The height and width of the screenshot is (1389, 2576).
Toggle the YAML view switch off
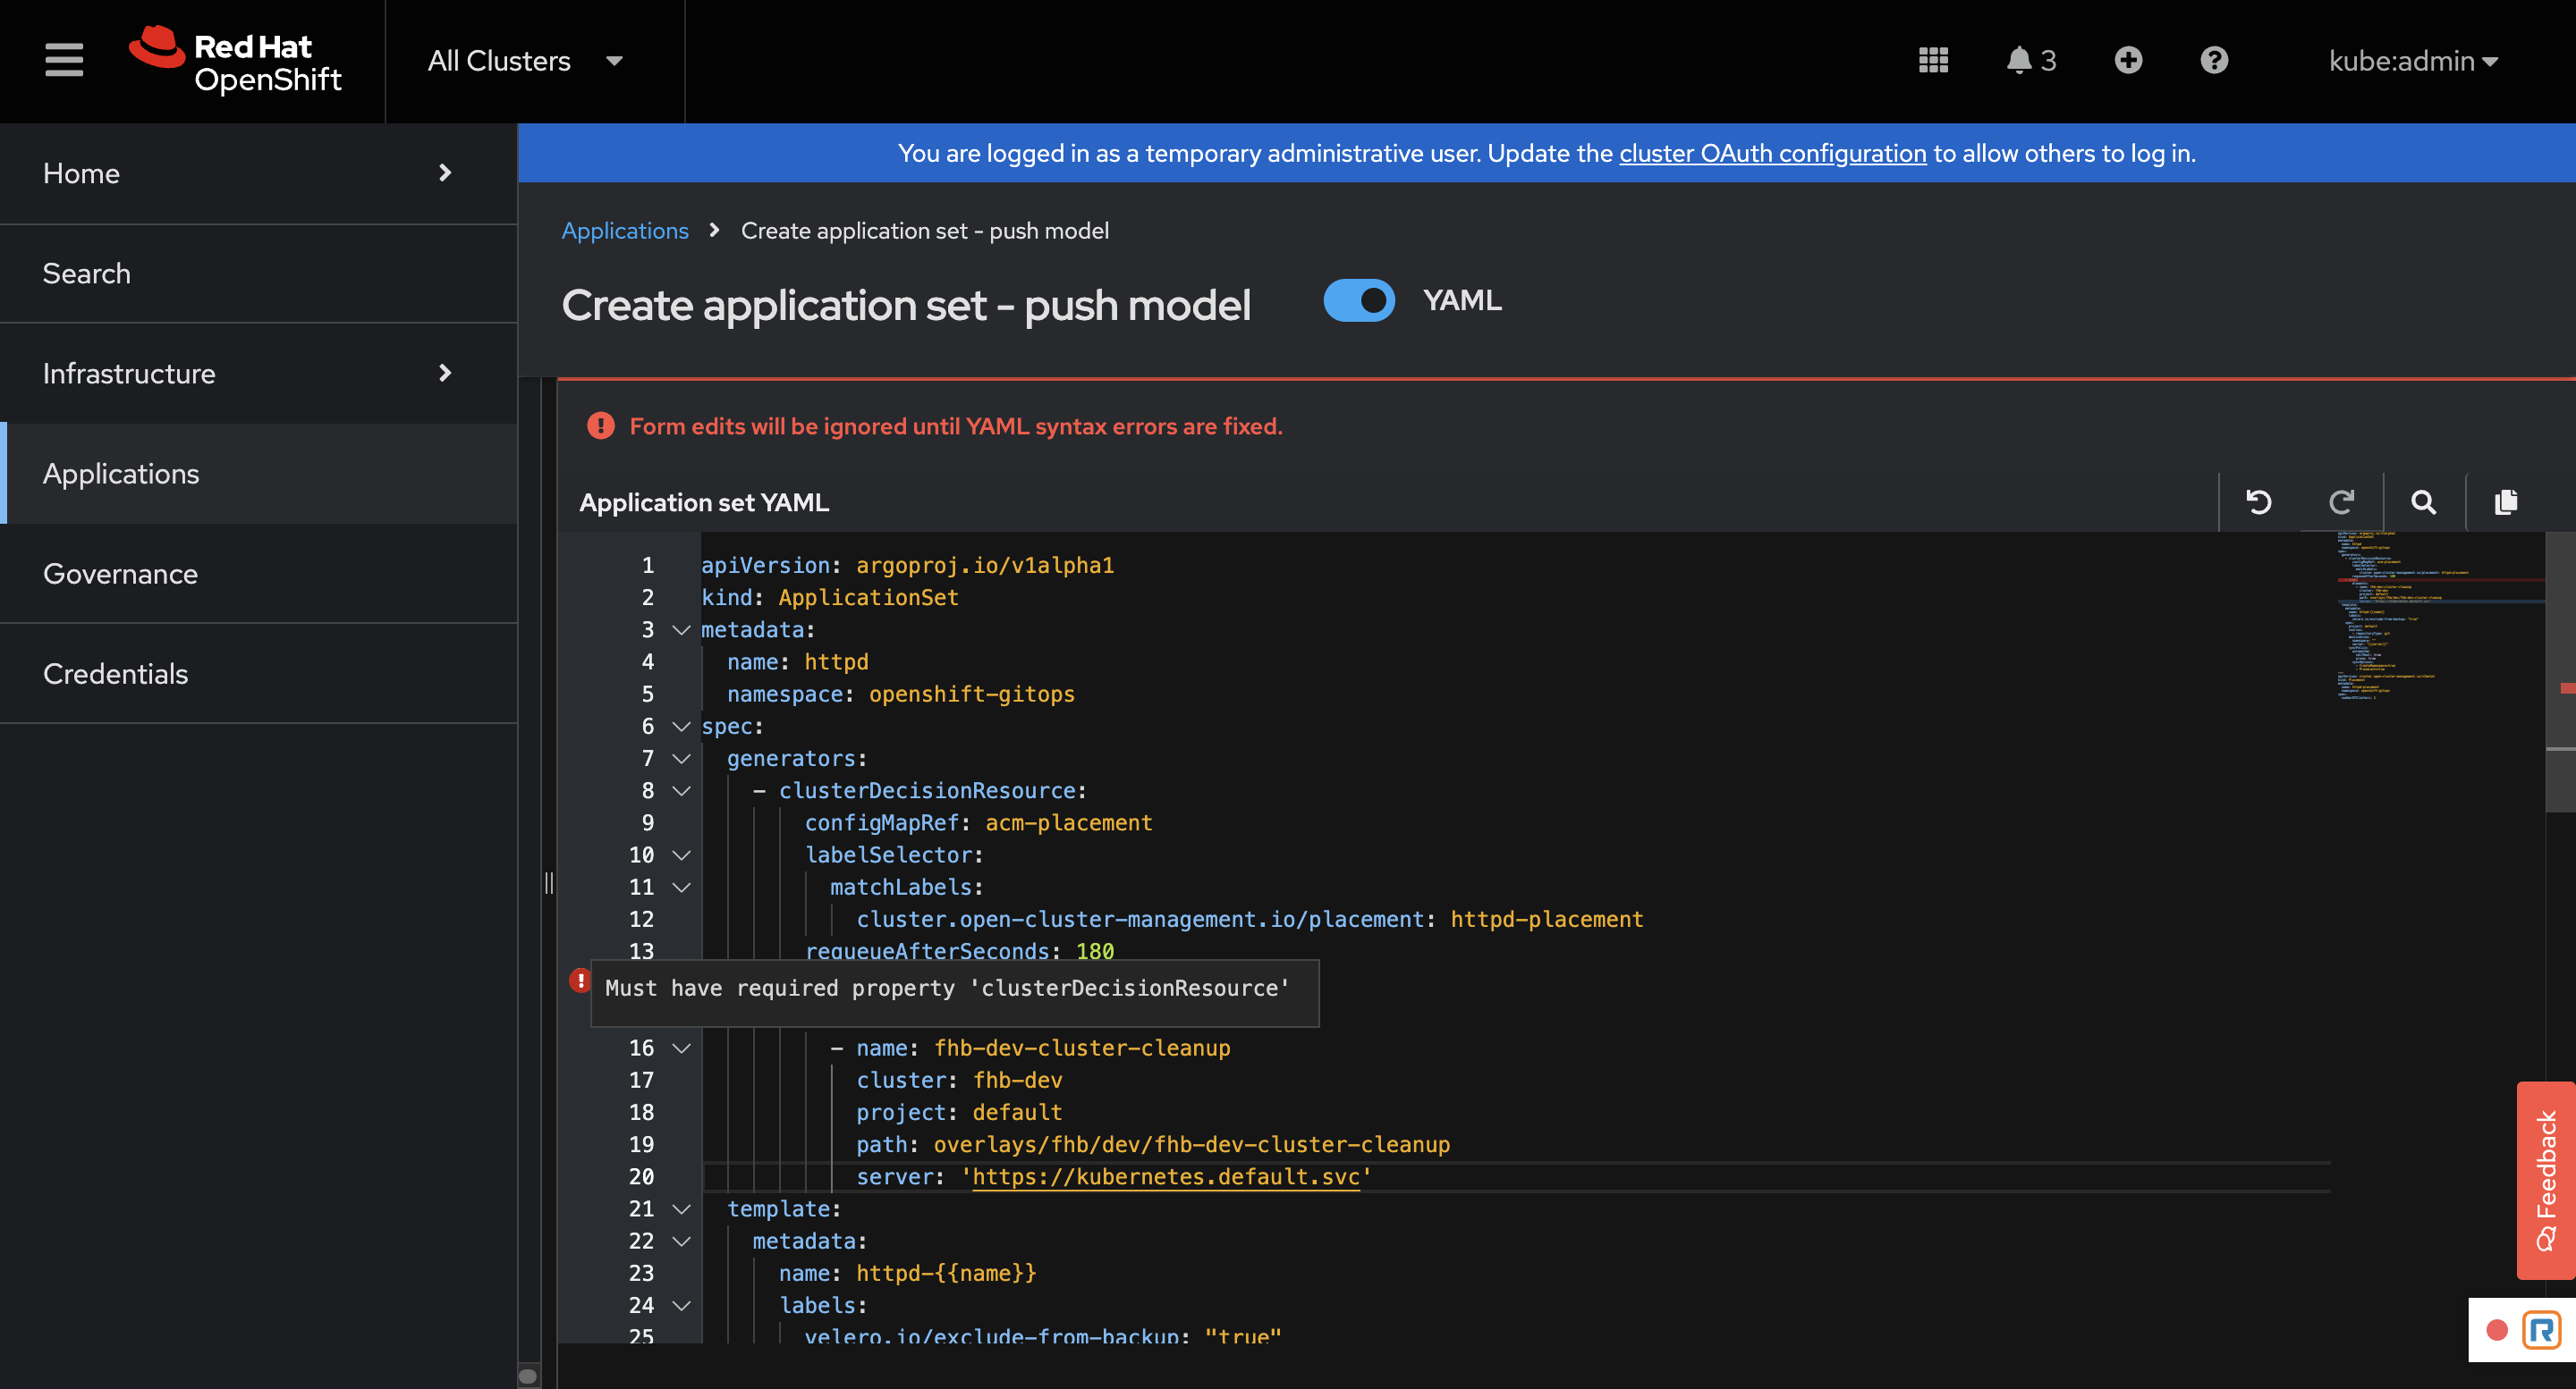1358,299
